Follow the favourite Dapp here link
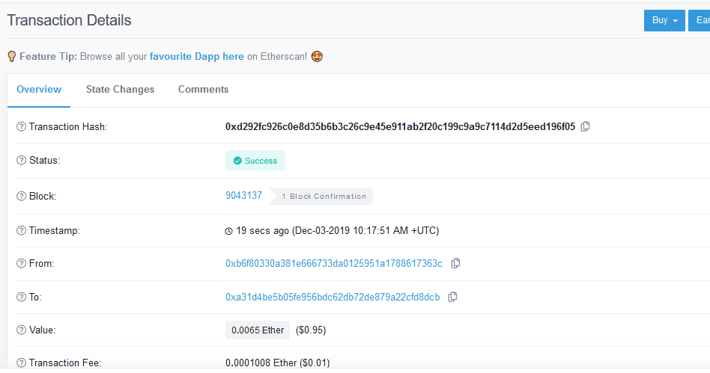 click(196, 56)
